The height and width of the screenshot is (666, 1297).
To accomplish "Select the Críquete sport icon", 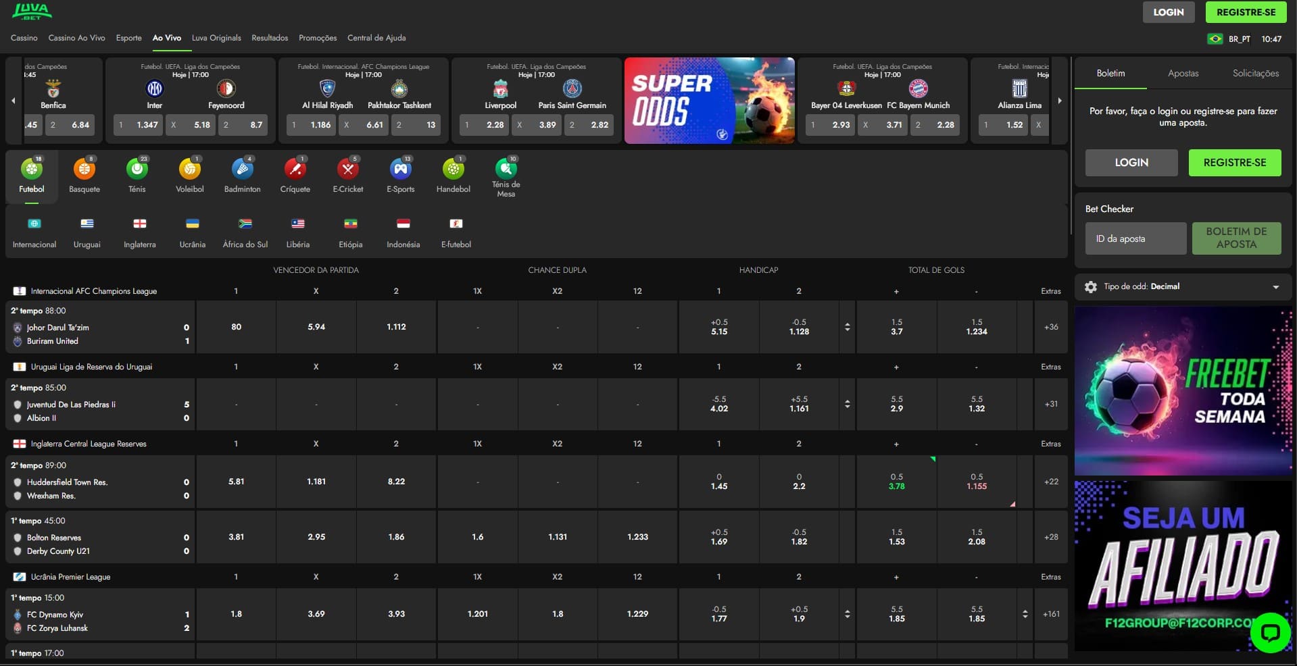I will pyautogui.click(x=295, y=169).
